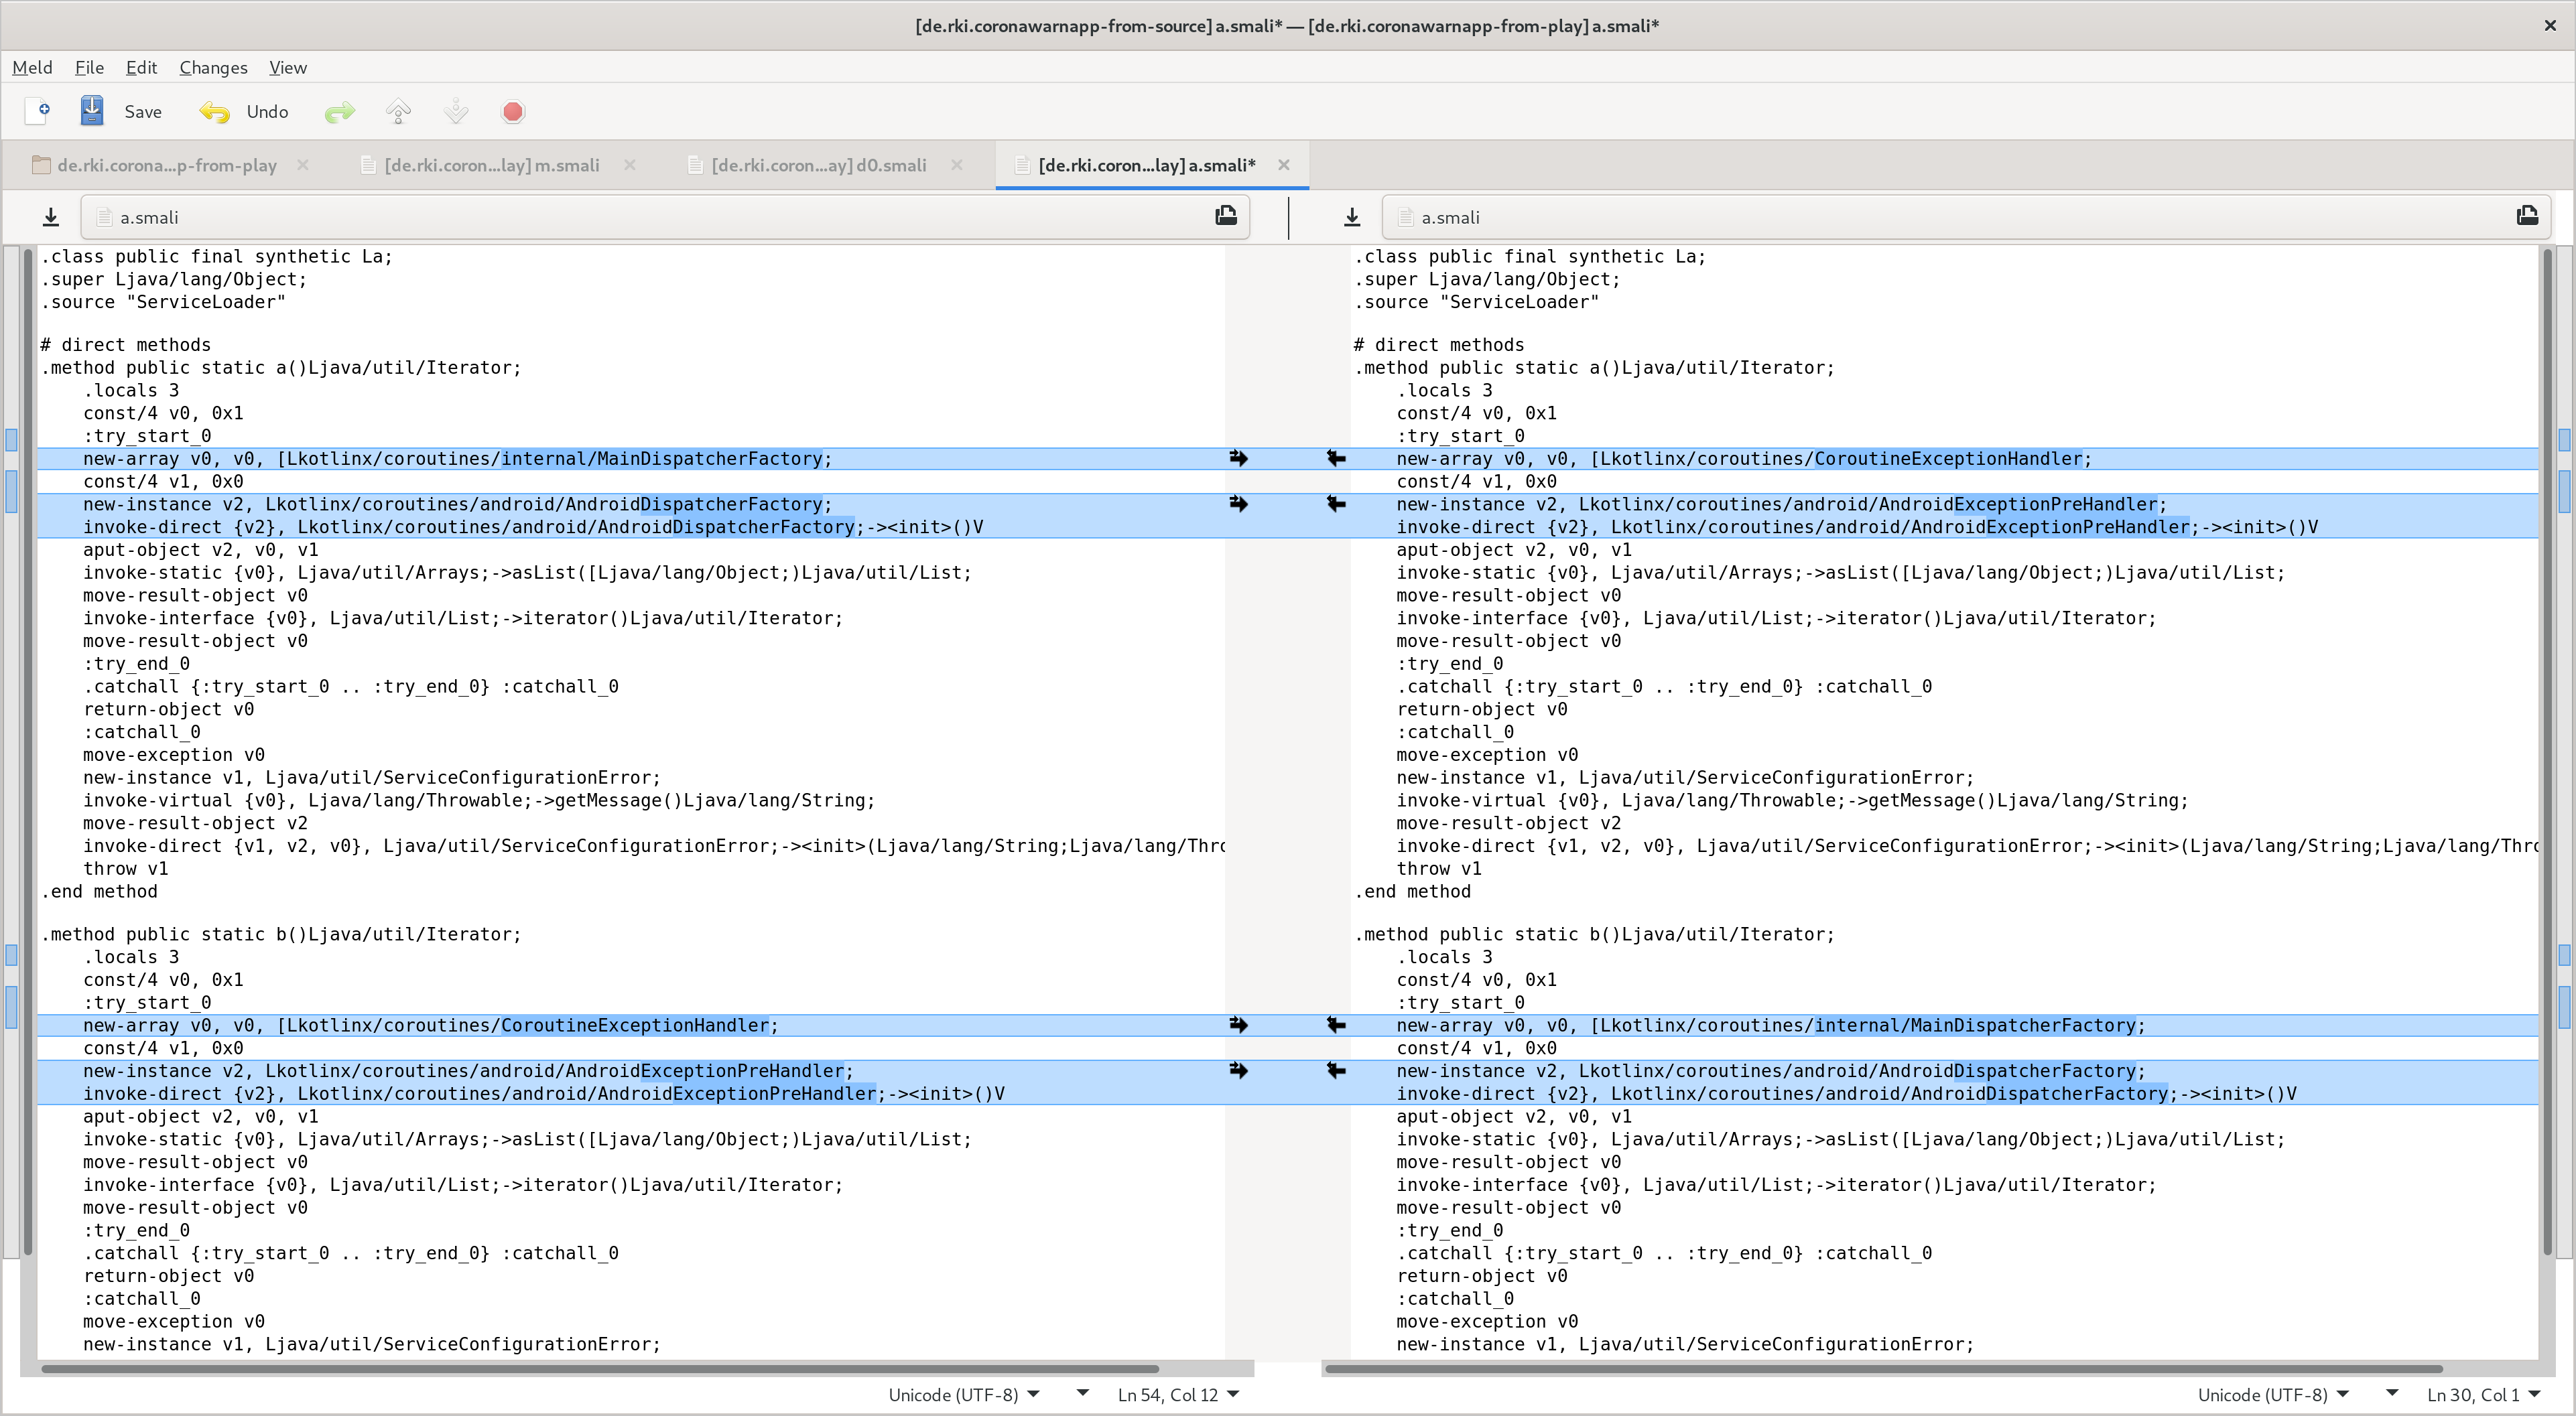Click the new comparison icon in toolbar
This screenshot has width=2576, height=1416.
click(x=39, y=111)
